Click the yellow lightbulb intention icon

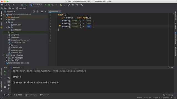60,26
